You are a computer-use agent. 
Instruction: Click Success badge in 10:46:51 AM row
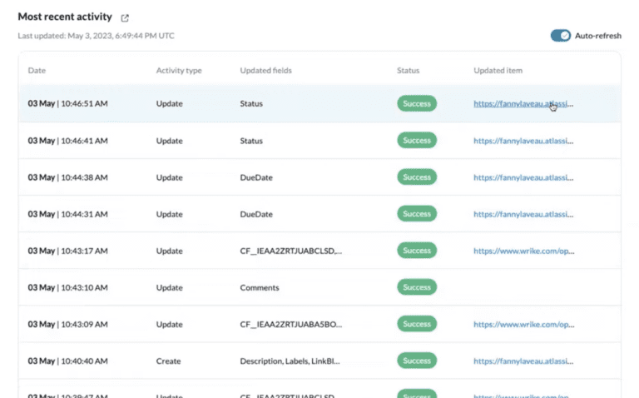[417, 103]
